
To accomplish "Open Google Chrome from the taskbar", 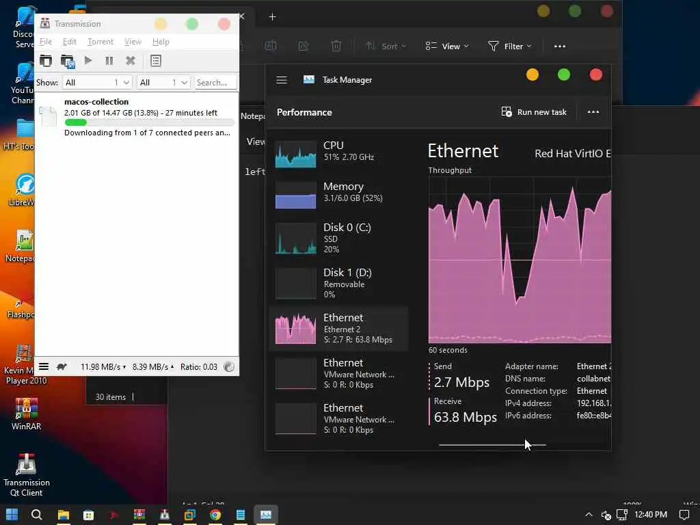I will click(x=215, y=515).
